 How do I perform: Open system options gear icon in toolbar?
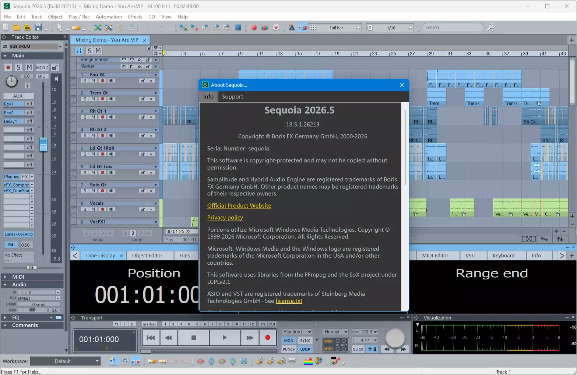pyautogui.click(x=276, y=28)
